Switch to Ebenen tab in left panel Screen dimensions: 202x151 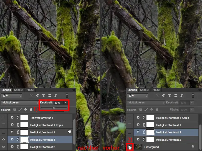coord(6,90)
